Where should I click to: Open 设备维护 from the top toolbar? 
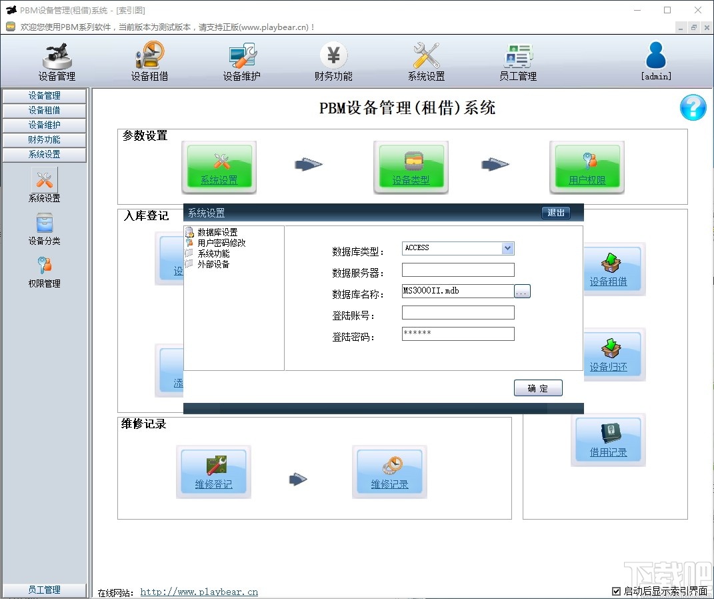click(241, 60)
